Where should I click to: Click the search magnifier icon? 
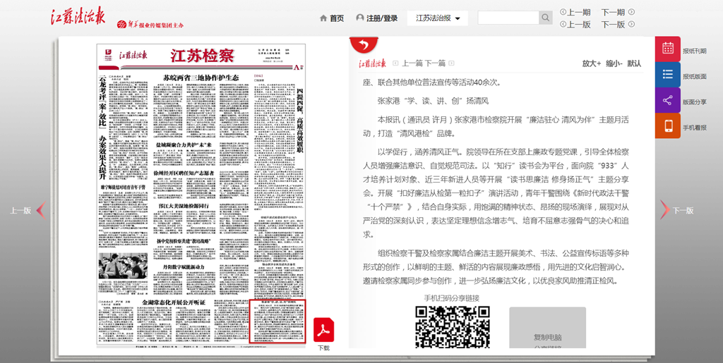click(x=546, y=18)
